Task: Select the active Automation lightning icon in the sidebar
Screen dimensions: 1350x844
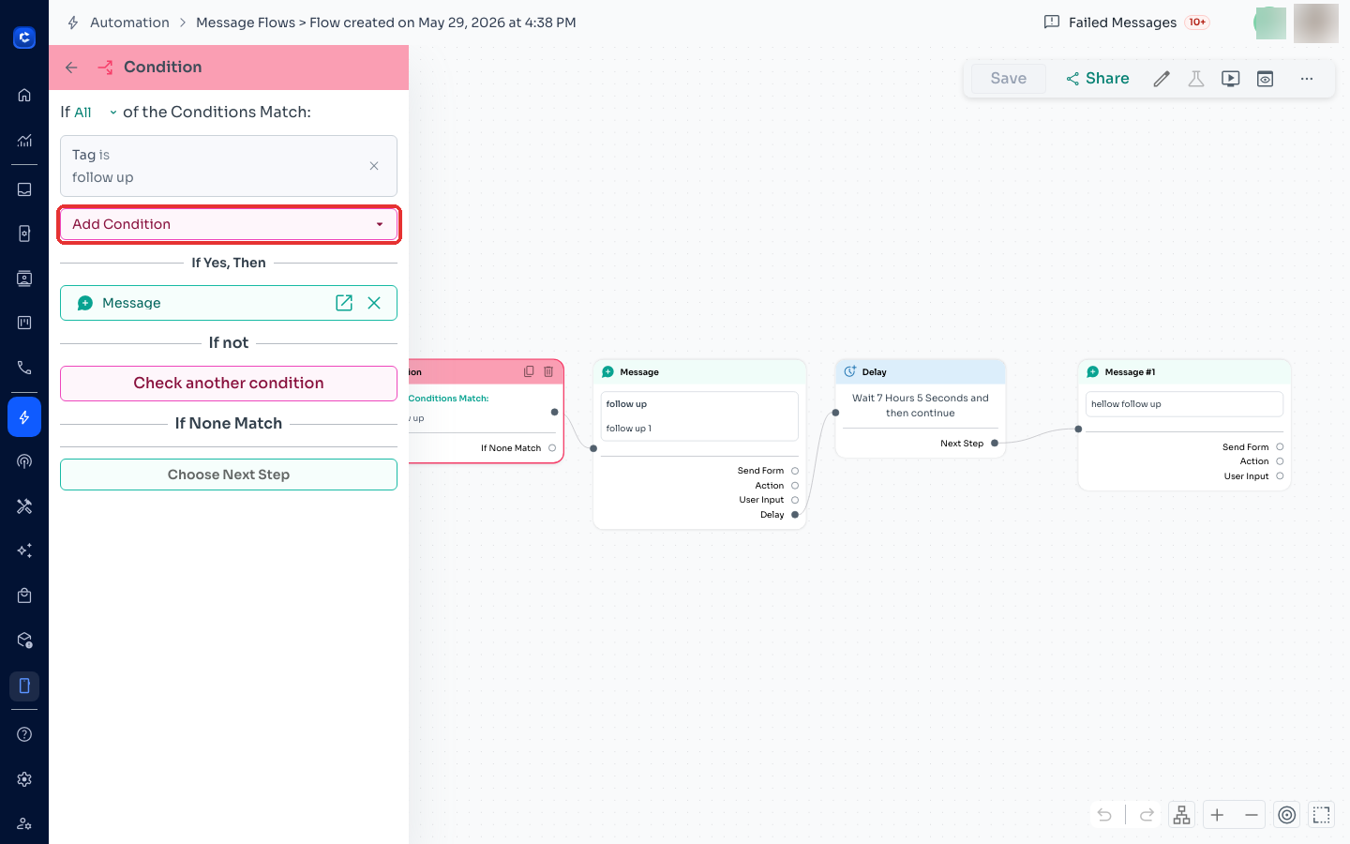Action: pyautogui.click(x=24, y=417)
